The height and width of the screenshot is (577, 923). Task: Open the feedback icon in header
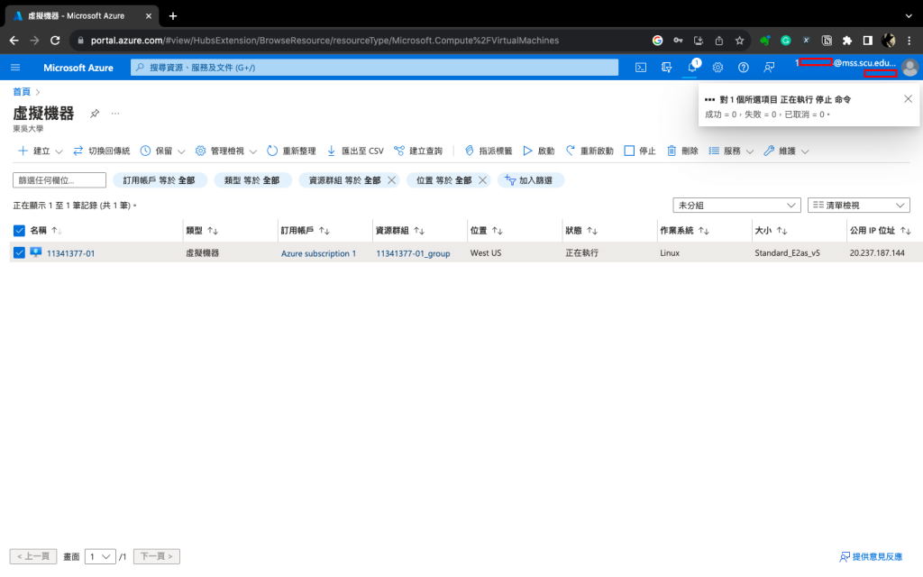tap(769, 67)
